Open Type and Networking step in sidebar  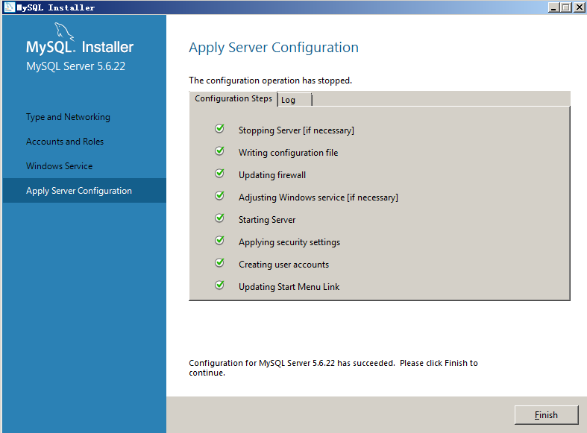point(68,117)
